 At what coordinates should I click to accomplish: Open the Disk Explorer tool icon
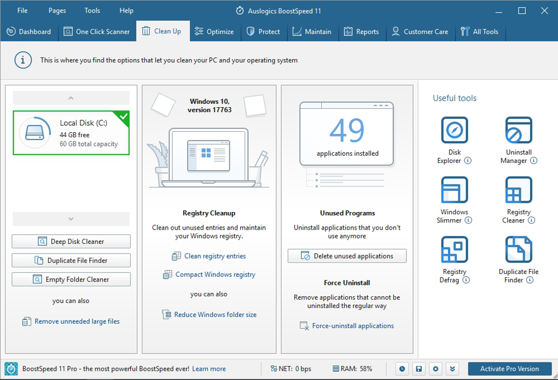[x=455, y=130]
